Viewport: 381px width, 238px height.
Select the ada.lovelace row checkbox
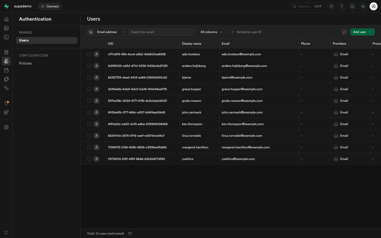[x=89, y=54]
